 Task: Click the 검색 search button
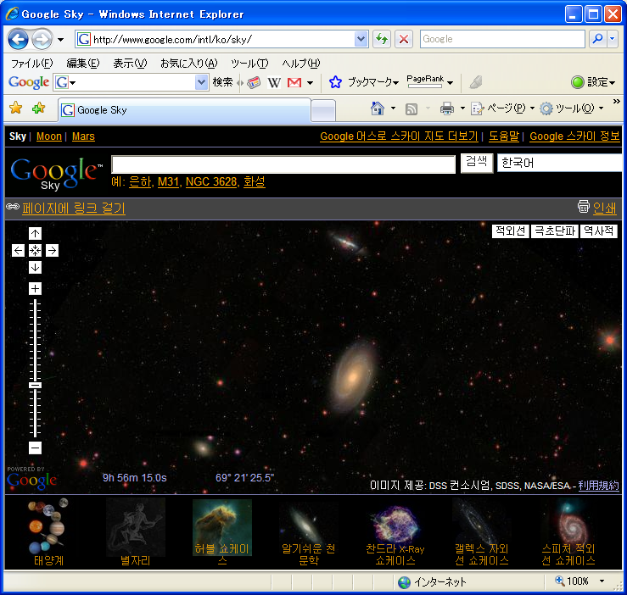point(477,163)
